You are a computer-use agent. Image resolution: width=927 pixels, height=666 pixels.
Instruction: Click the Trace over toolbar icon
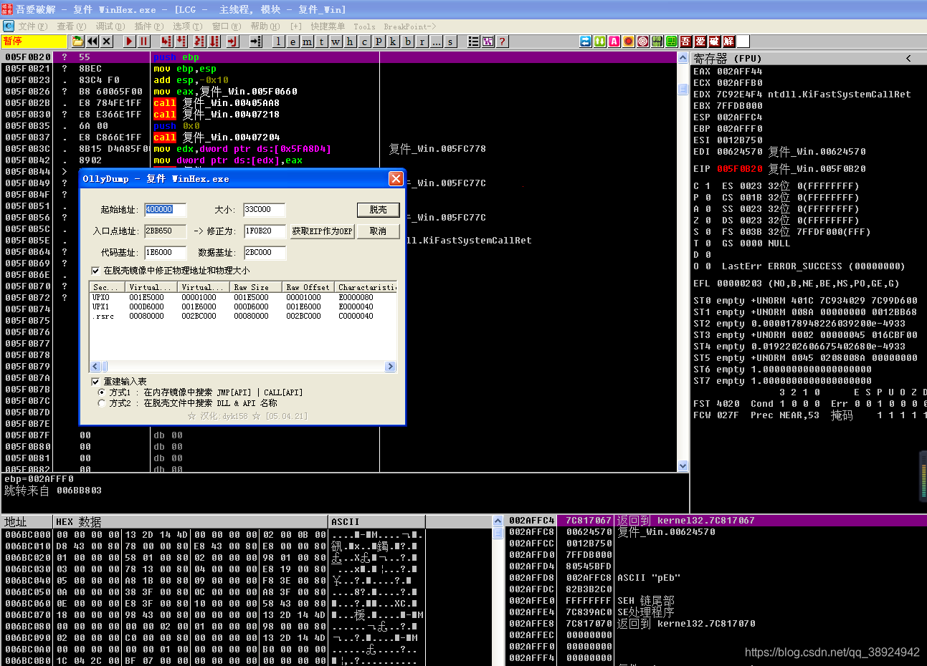pos(214,42)
